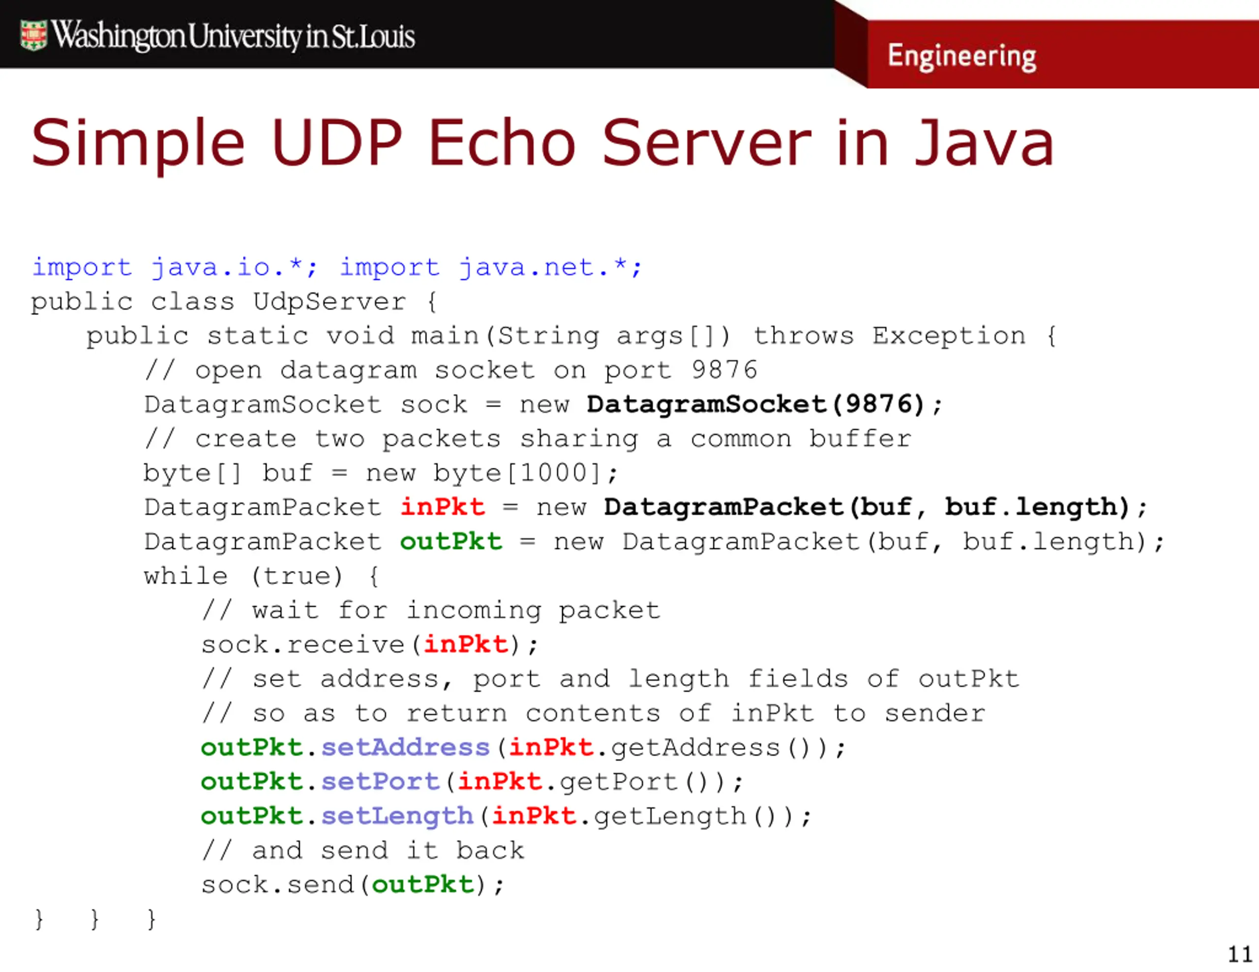Click the Washington University in St. Louis wordmark
1259x972 pixels.
pos(234,36)
